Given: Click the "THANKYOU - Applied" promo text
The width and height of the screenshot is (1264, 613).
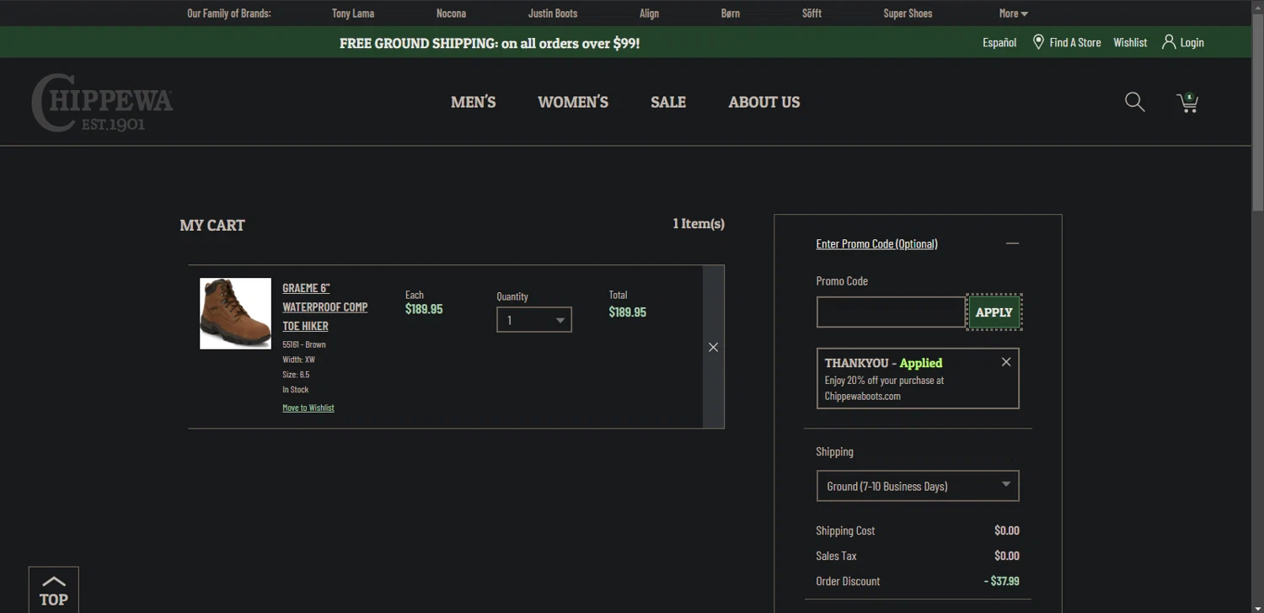Looking at the screenshot, I should [883, 363].
